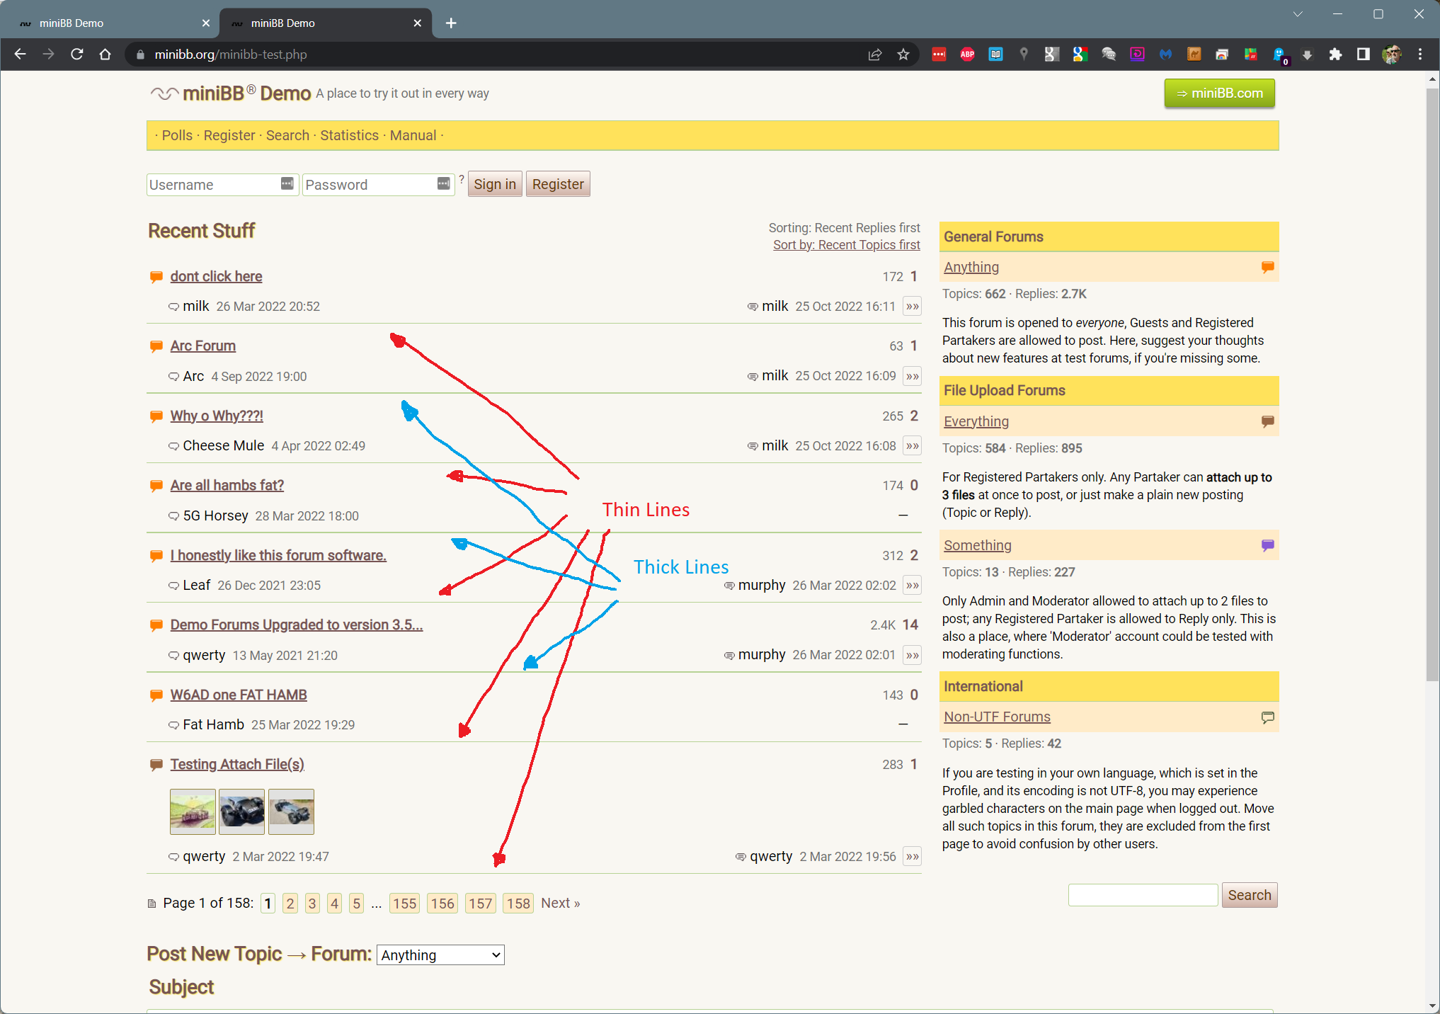Open the third attached vehicle thumbnail
Screen dimensions: 1440x1014
[x=291, y=811]
